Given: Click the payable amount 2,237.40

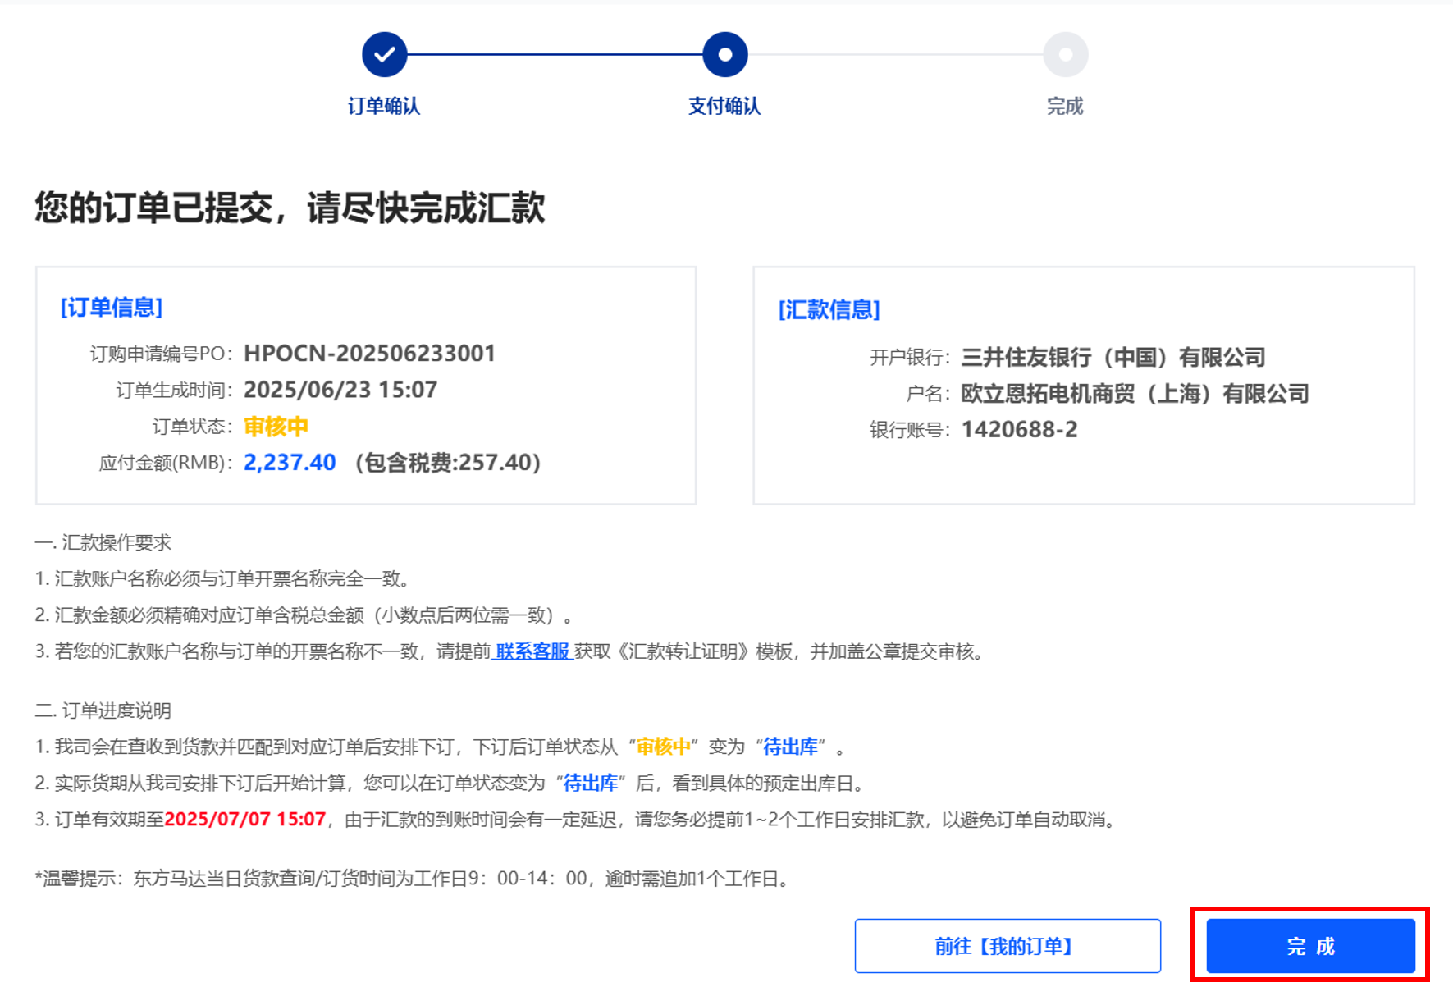Looking at the screenshot, I should tap(290, 463).
